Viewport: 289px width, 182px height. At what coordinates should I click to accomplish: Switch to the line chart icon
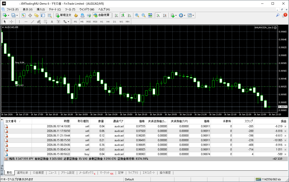(129, 15)
